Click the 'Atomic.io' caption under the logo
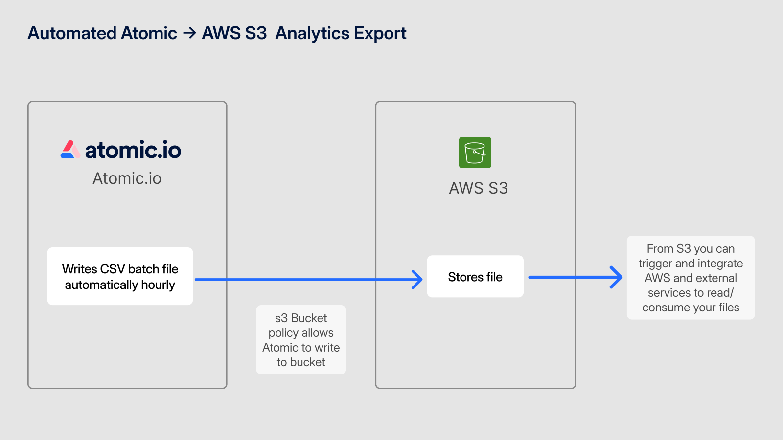This screenshot has height=440, width=783. pyautogui.click(x=127, y=178)
